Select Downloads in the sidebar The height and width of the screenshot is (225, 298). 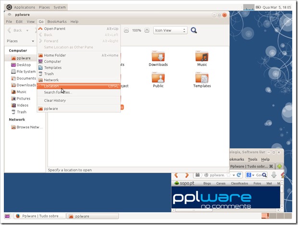[x=24, y=85]
